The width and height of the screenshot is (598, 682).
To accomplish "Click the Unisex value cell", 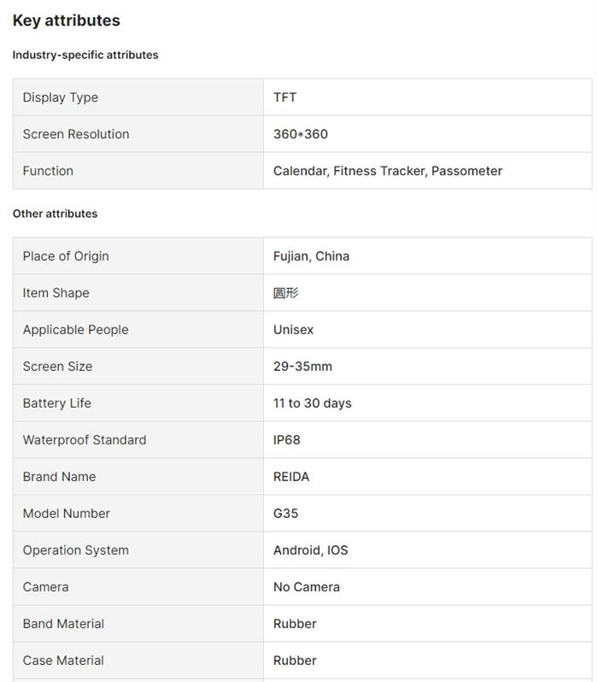I will [294, 330].
